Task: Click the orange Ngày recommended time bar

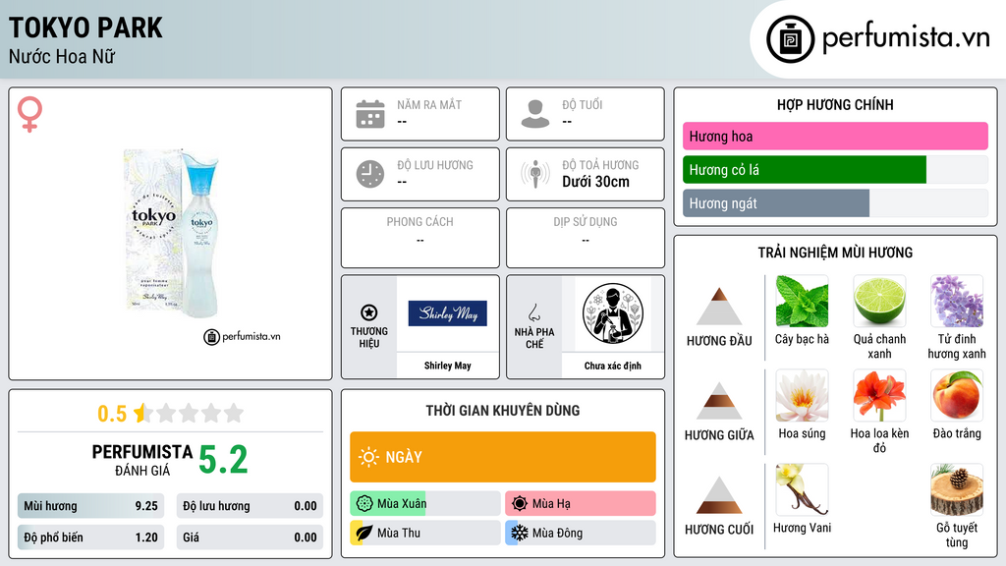Action: point(503,457)
